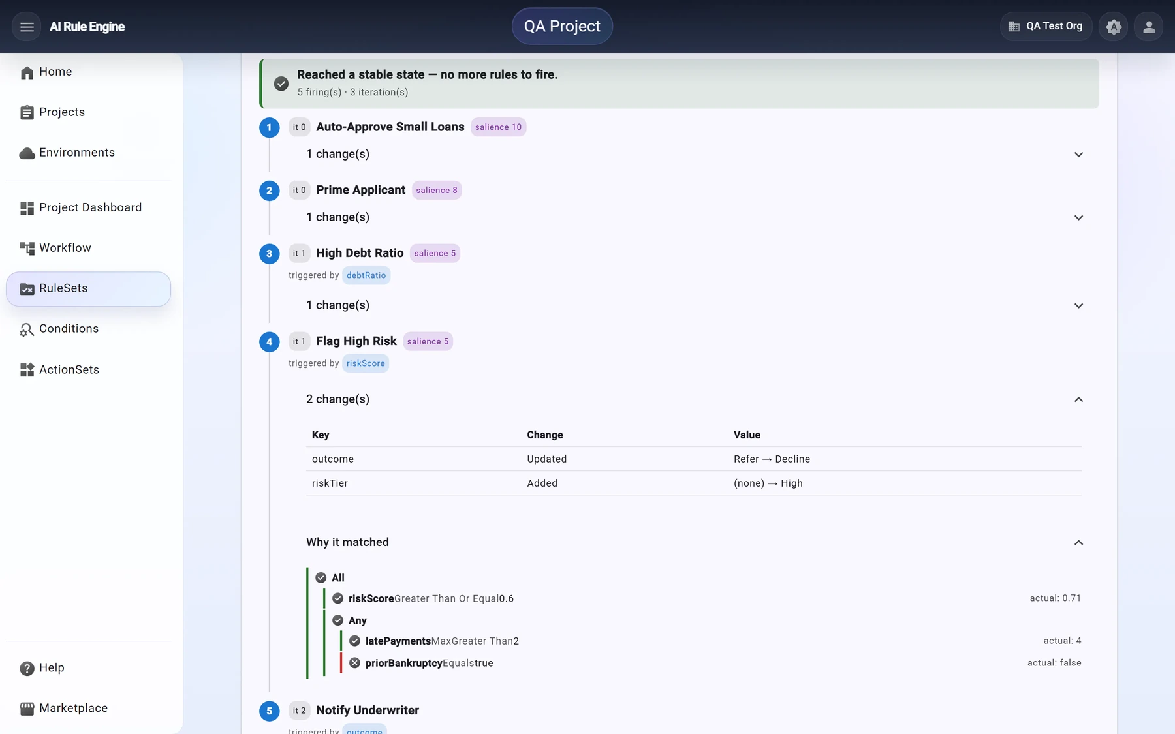
Task: Click the QA Project title button
Action: tap(562, 26)
